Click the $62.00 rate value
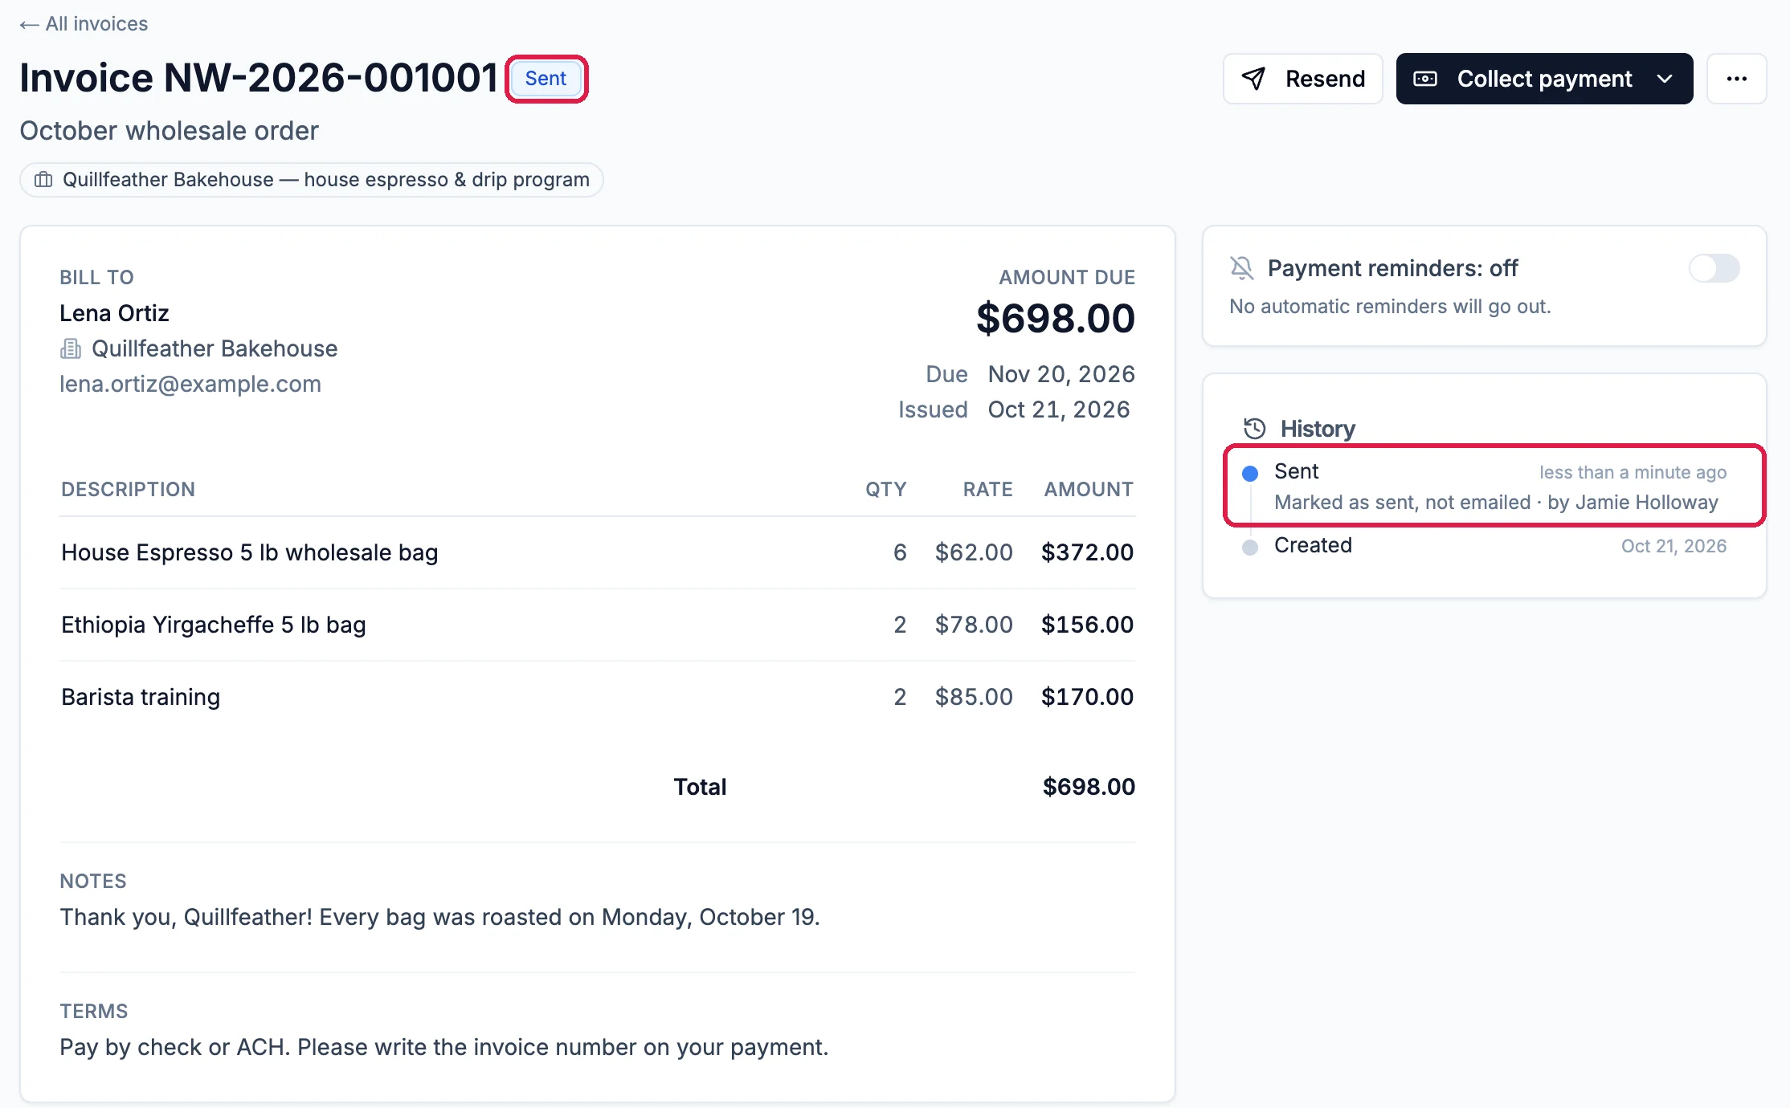The width and height of the screenshot is (1790, 1108). (974, 552)
